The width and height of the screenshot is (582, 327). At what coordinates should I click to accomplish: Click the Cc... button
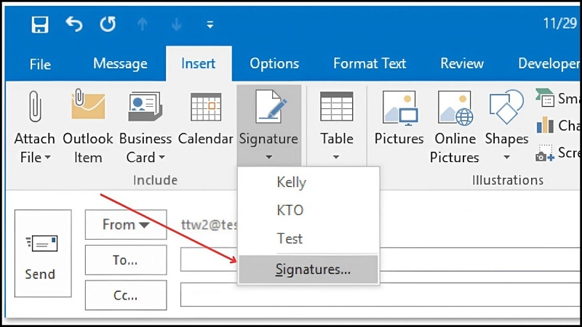[x=126, y=295]
